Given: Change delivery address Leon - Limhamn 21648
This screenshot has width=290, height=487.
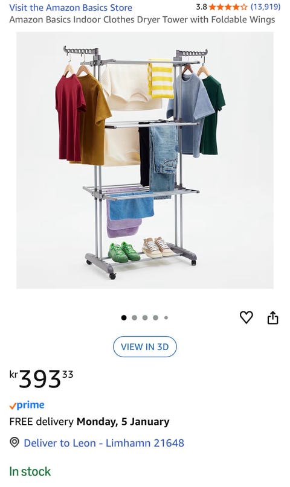Looking at the screenshot, I should [104, 442].
